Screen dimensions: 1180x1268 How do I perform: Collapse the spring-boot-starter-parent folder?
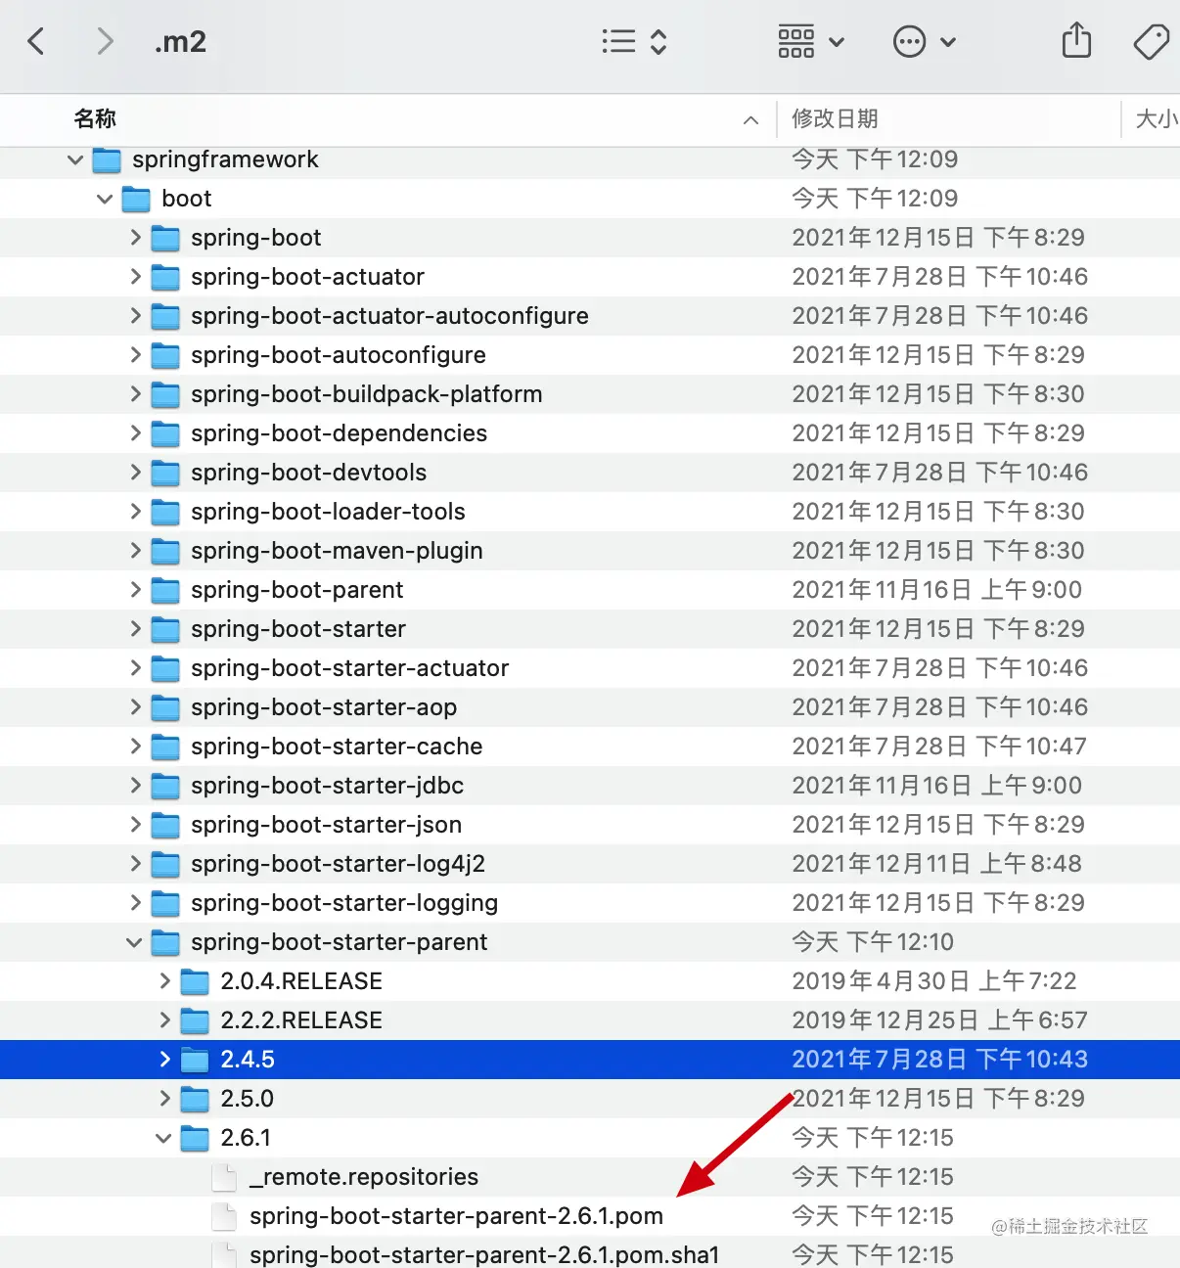pos(134,942)
